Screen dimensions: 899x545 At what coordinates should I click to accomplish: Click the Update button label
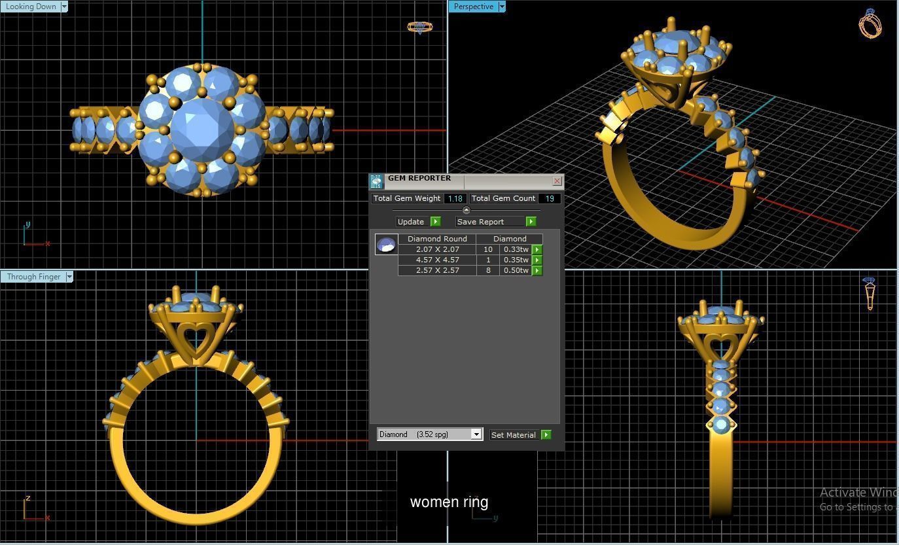411,222
